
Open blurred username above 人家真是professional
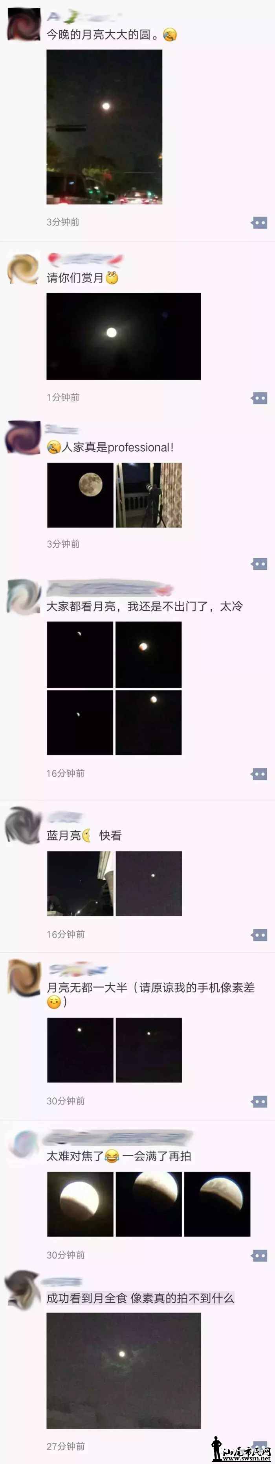pyautogui.click(x=62, y=430)
